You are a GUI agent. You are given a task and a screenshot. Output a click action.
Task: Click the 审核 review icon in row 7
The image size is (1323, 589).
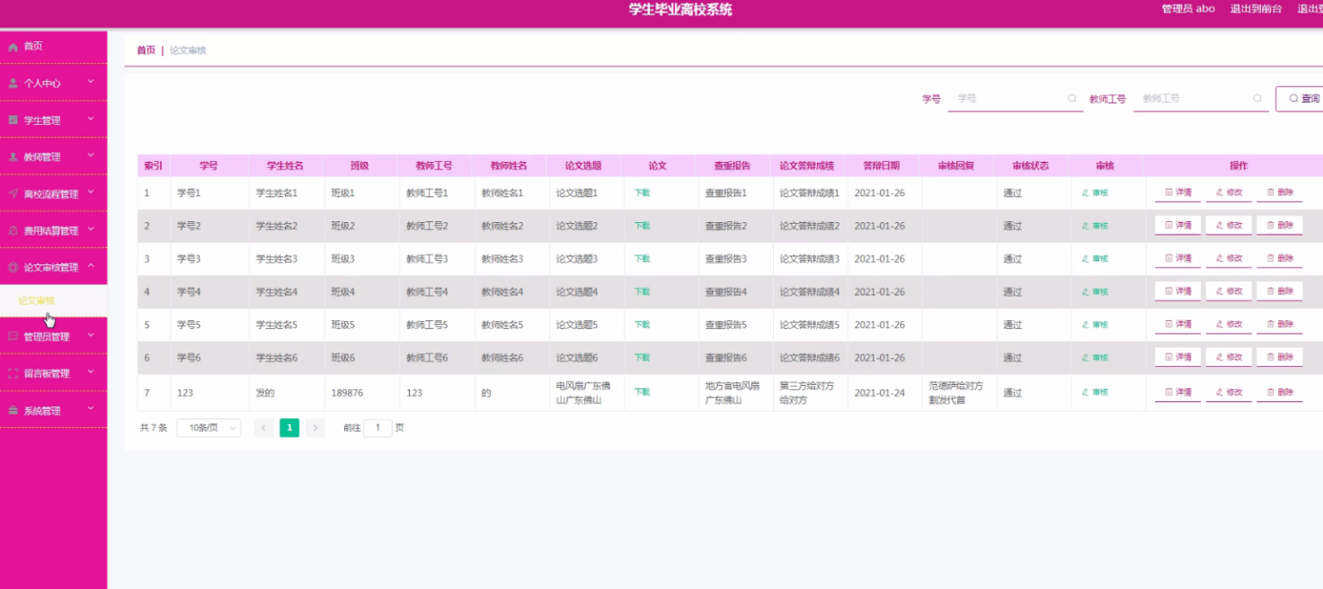1086,392
